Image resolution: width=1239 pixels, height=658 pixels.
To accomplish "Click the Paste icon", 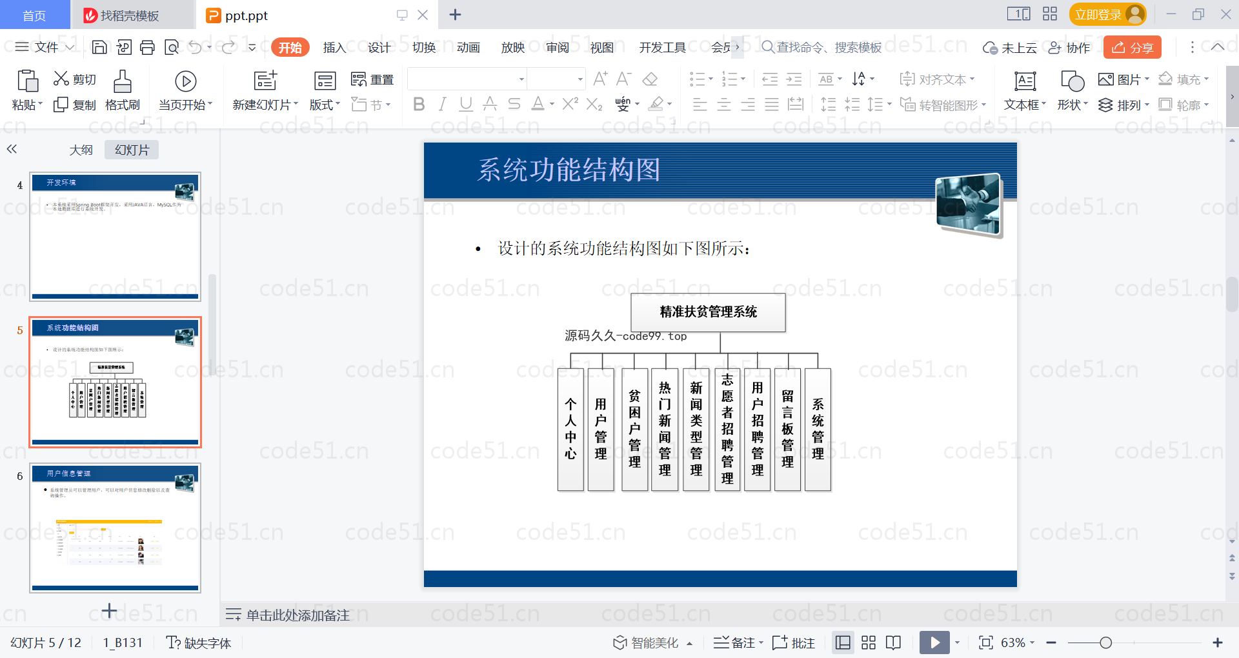I will pos(27,81).
